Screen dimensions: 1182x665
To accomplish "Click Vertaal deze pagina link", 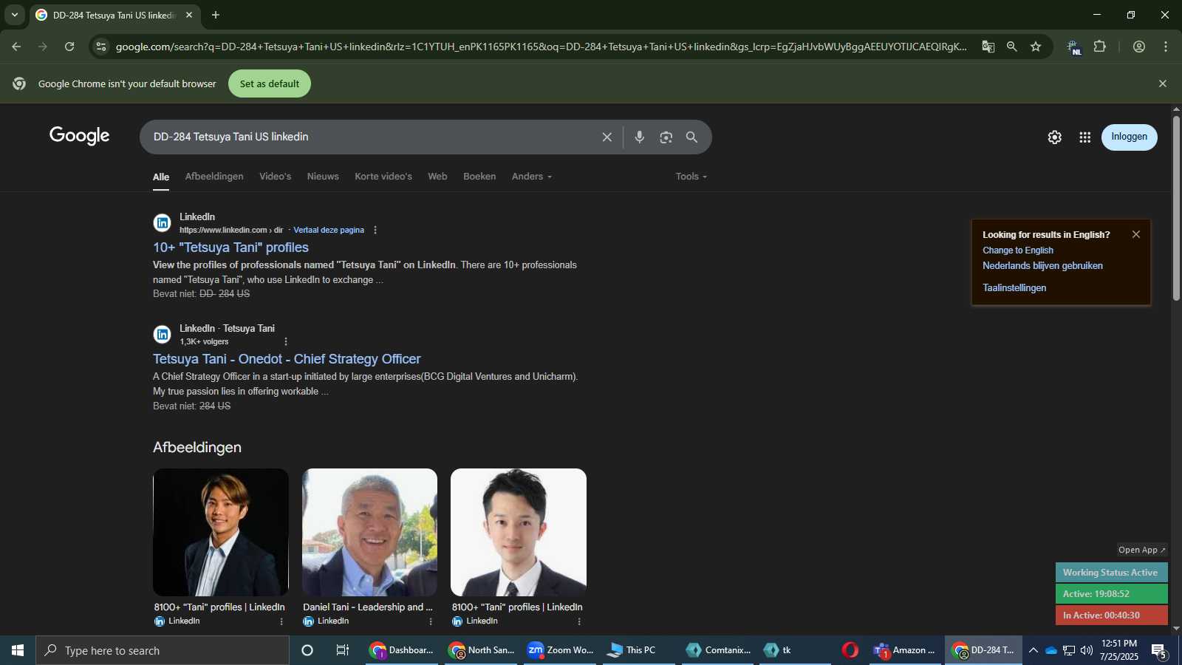I will pyautogui.click(x=329, y=230).
